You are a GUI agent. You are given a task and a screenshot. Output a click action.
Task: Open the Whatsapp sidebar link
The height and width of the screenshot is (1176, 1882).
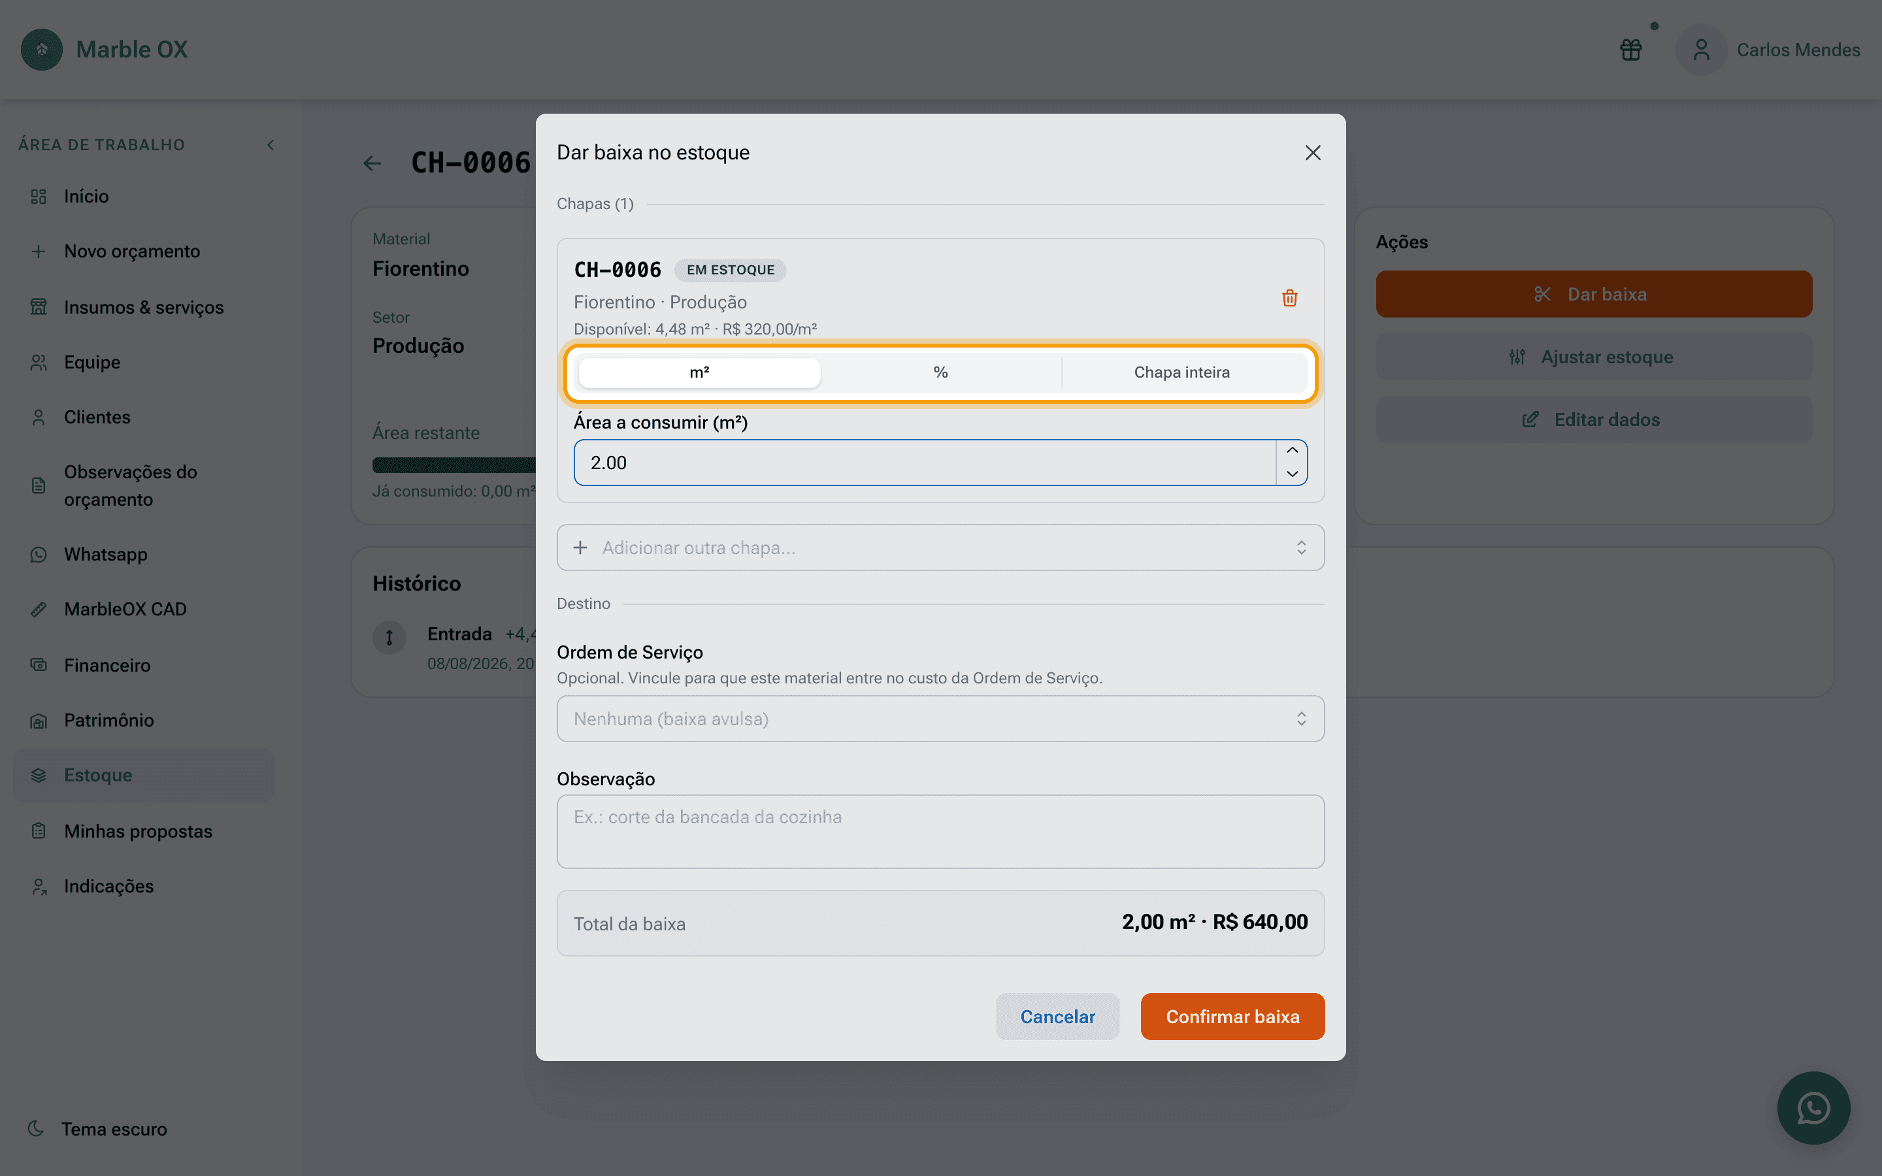(143, 555)
